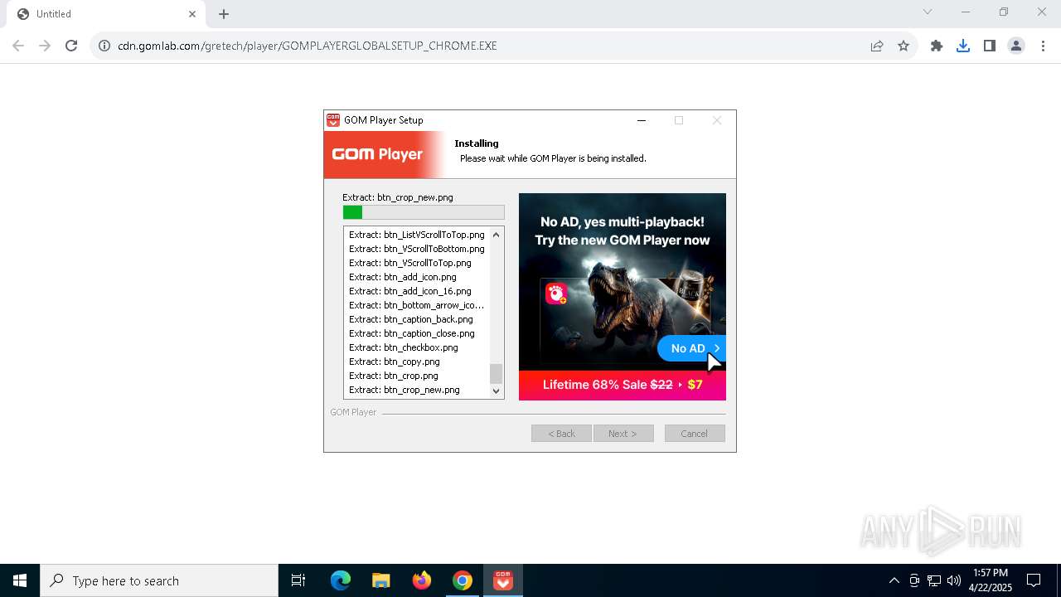
Task: Switch to GOM setup taskbar icon
Action: (503, 580)
